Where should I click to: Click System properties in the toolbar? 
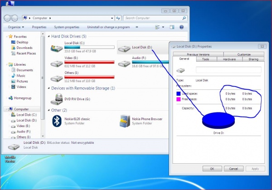[x=67, y=27]
